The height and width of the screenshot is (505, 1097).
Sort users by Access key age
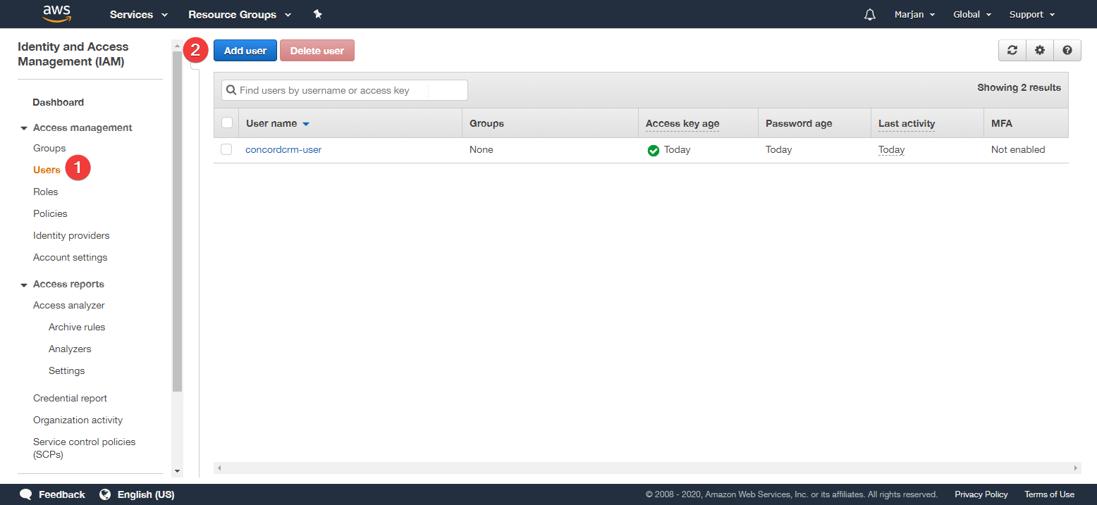click(x=681, y=123)
